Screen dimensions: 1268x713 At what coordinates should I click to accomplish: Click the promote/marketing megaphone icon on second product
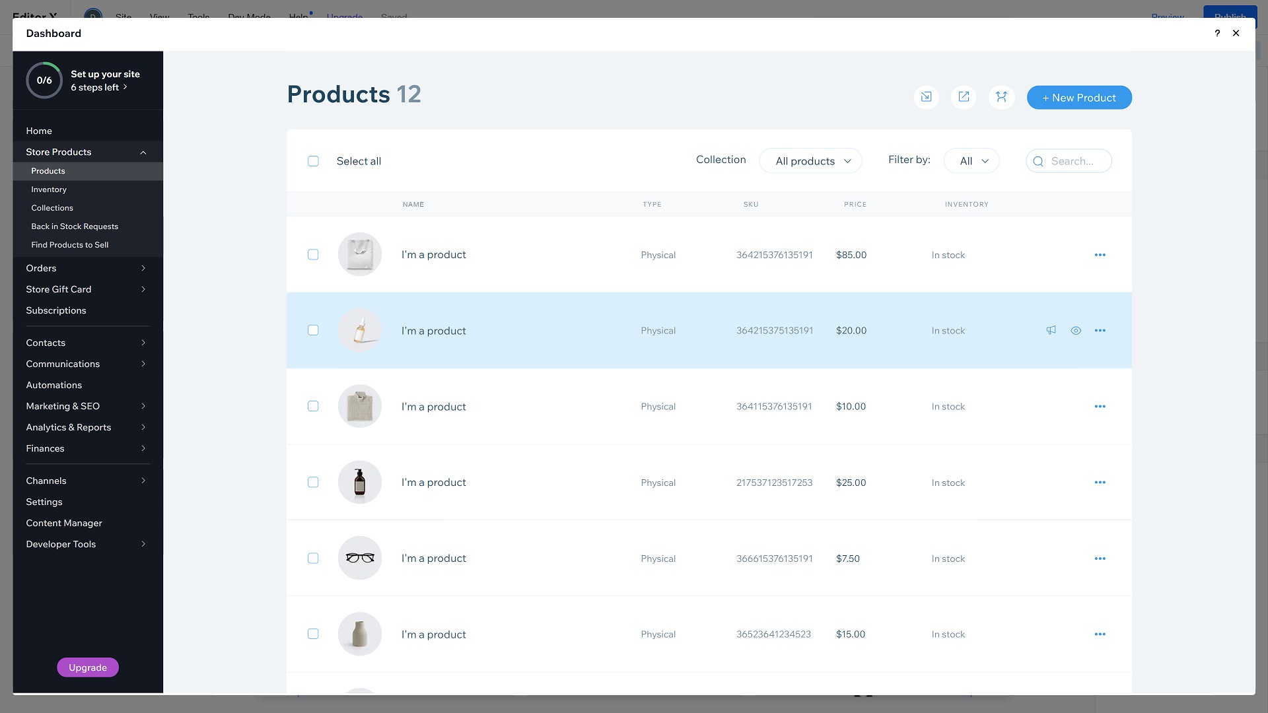pos(1051,330)
